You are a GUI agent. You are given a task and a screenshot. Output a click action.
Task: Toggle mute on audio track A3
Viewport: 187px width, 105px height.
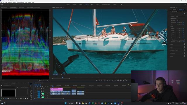click(43, 97)
